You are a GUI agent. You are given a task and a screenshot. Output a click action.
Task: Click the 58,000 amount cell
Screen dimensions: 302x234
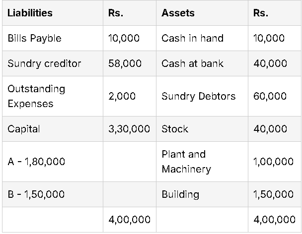click(x=125, y=63)
